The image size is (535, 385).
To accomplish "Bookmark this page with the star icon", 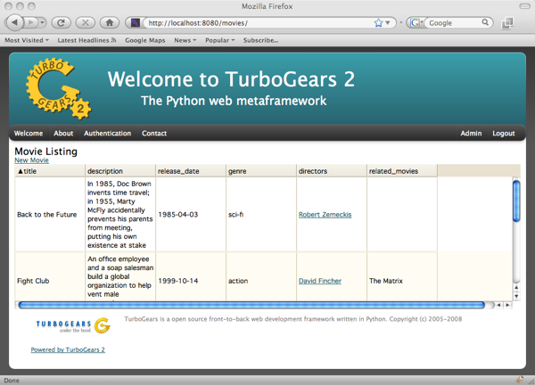I will [378, 22].
